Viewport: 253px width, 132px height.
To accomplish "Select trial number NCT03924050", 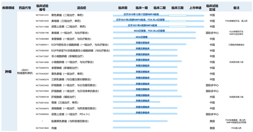I will [x=42, y=51].
